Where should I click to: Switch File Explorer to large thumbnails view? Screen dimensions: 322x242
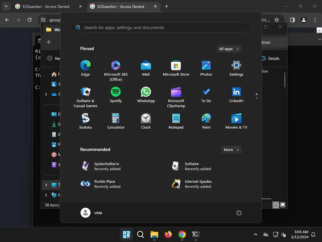click(x=283, y=205)
